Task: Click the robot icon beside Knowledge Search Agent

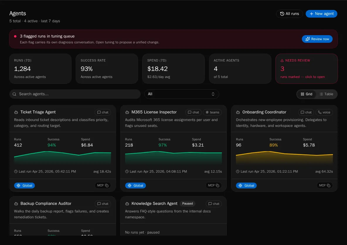Action: 127,204
